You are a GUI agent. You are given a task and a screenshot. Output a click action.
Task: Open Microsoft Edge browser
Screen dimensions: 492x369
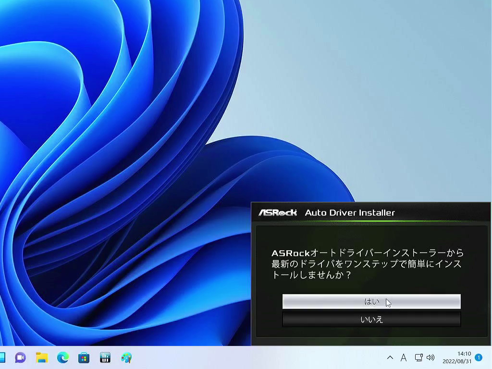click(x=62, y=357)
